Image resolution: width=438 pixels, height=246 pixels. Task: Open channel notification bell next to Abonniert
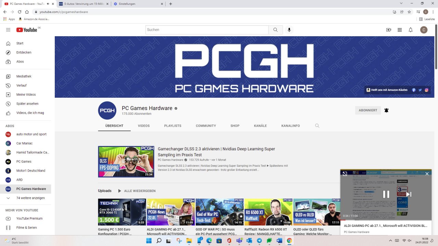[x=386, y=110]
